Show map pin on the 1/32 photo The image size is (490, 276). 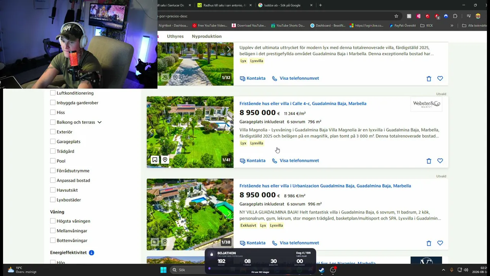[175, 77]
